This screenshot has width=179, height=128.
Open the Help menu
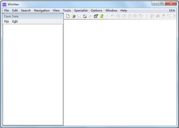tap(124, 10)
